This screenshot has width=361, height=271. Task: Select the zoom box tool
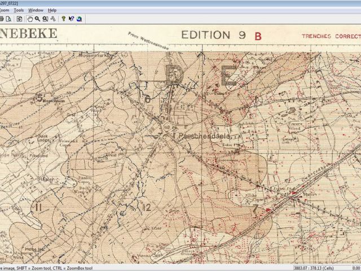click(x=45, y=19)
